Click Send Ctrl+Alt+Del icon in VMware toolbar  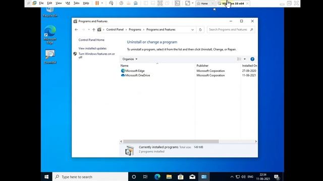tap(111, 3)
